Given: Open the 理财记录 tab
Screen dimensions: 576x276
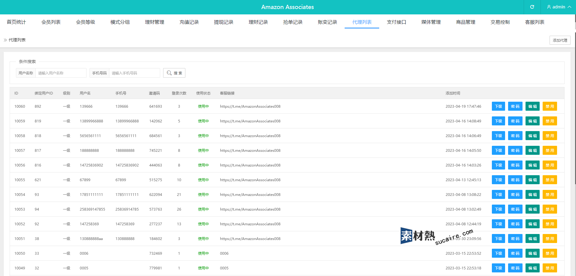Looking at the screenshot, I should 258,22.
